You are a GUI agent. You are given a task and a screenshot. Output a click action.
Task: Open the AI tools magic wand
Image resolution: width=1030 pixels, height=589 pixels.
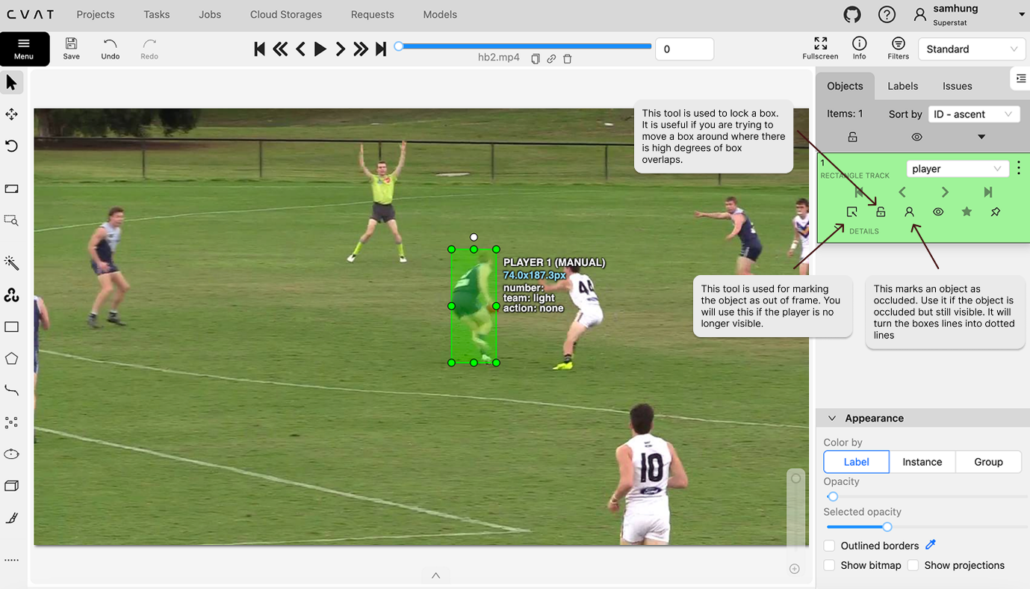(x=11, y=262)
